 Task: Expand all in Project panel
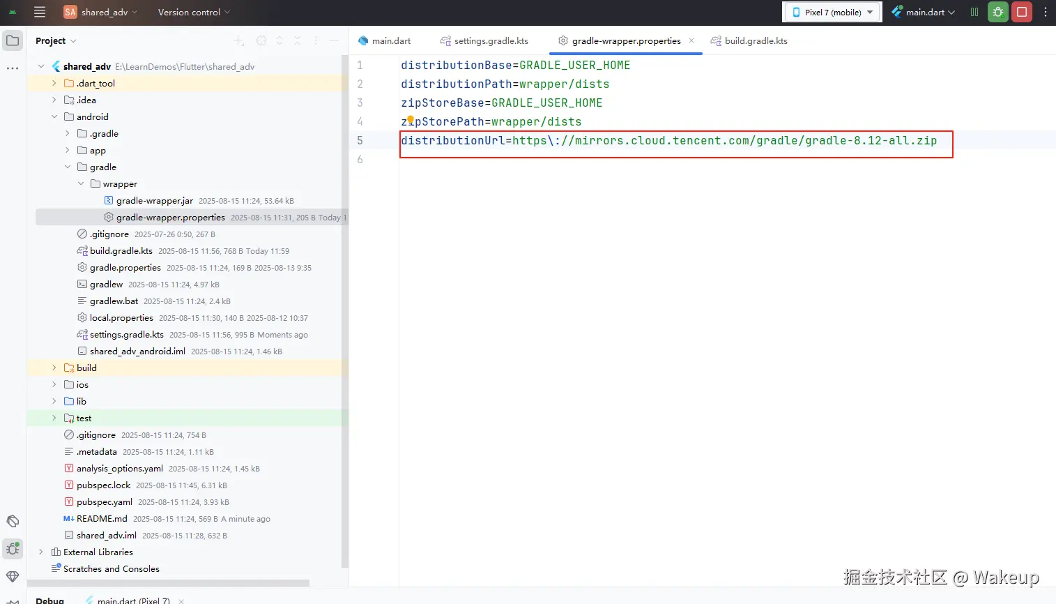coord(280,41)
